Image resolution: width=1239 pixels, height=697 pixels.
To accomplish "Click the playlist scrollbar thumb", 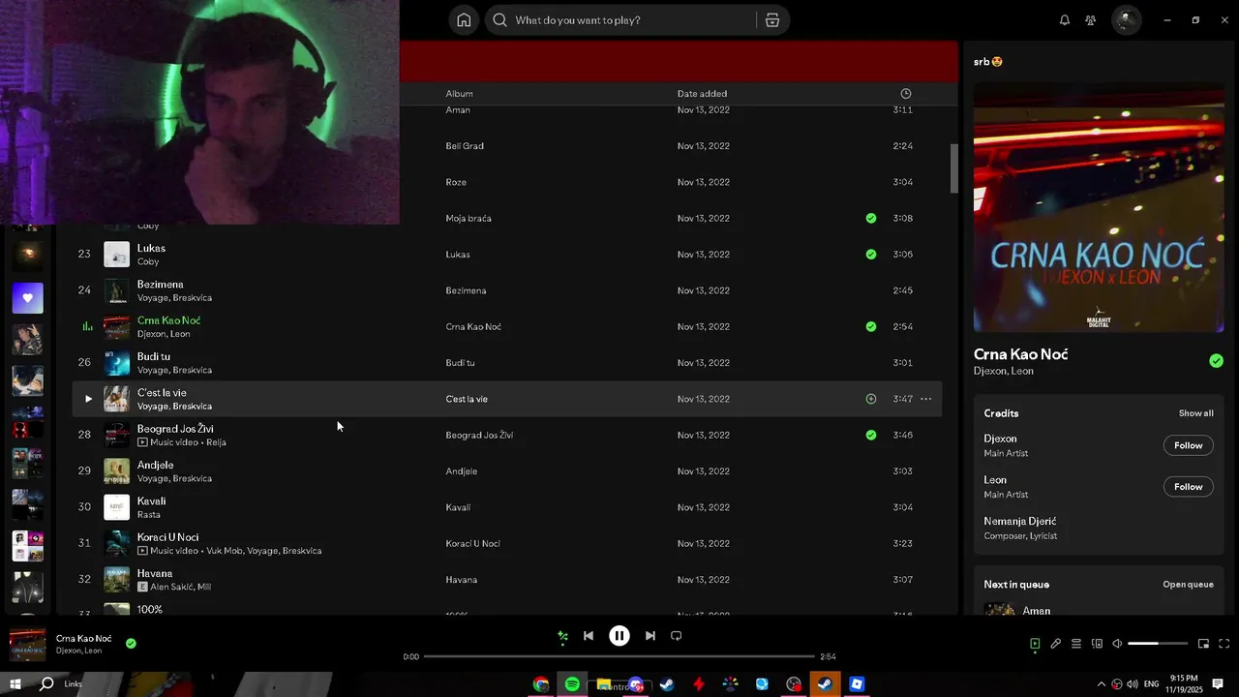I will 953,168.
